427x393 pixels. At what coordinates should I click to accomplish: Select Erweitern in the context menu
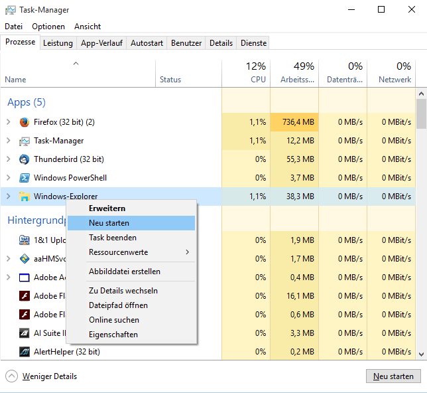point(131,208)
